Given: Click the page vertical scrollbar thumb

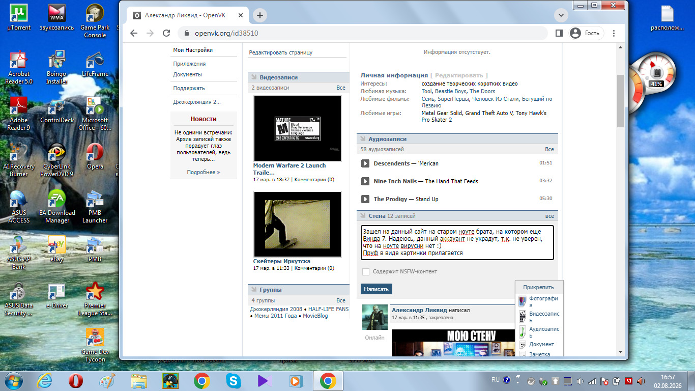Looking at the screenshot, I should (620, 101).
